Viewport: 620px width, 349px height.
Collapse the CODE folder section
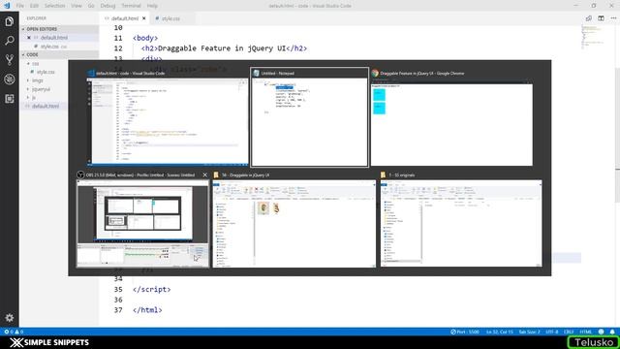pyautogui.click(x=32, y=54)
